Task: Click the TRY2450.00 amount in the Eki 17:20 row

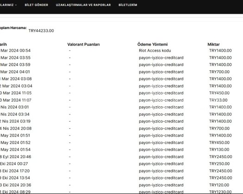Action: point(220,171)
